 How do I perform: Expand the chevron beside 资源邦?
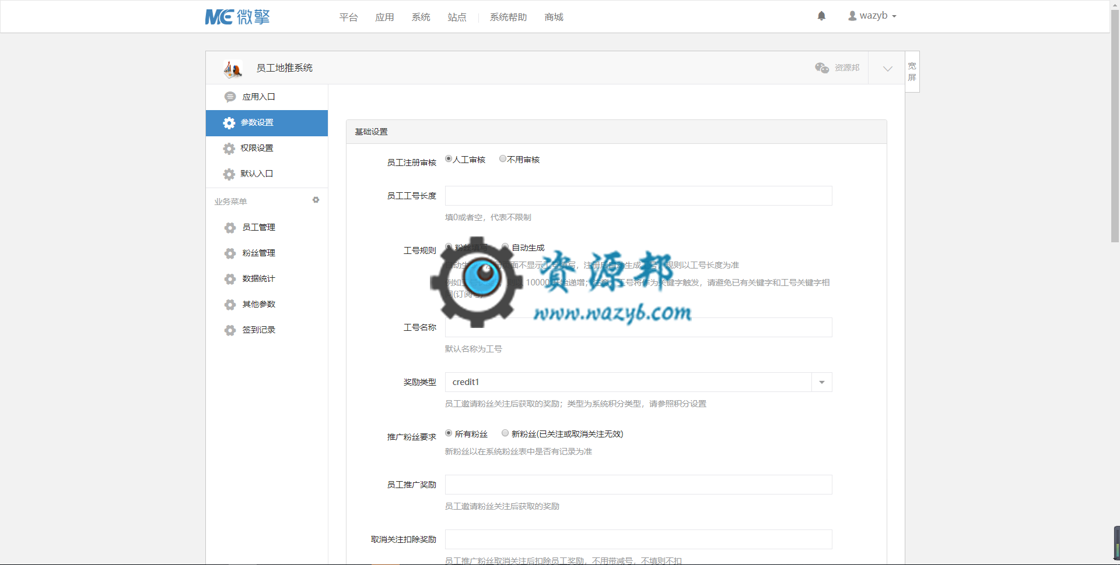[x=887, y=68]
